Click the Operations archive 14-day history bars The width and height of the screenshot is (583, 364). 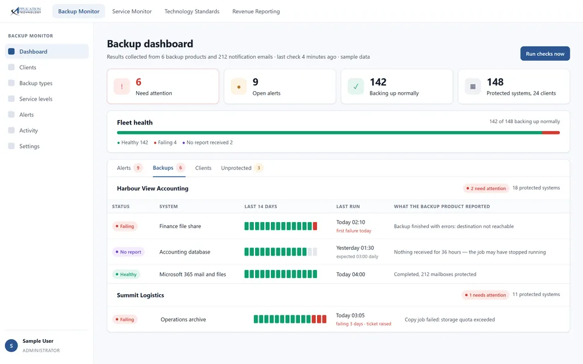click(x=290, y=319)
